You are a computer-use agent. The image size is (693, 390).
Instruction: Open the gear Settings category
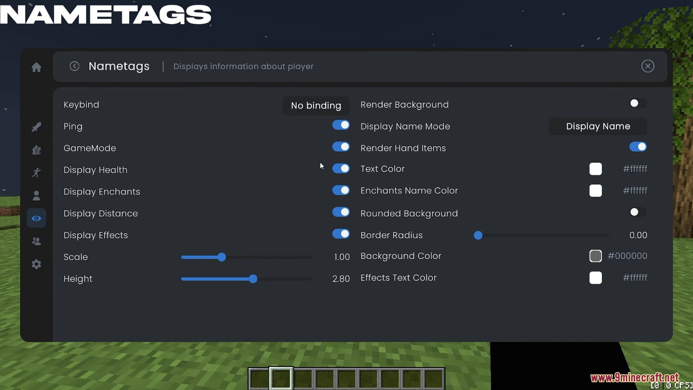pos(36,264)
